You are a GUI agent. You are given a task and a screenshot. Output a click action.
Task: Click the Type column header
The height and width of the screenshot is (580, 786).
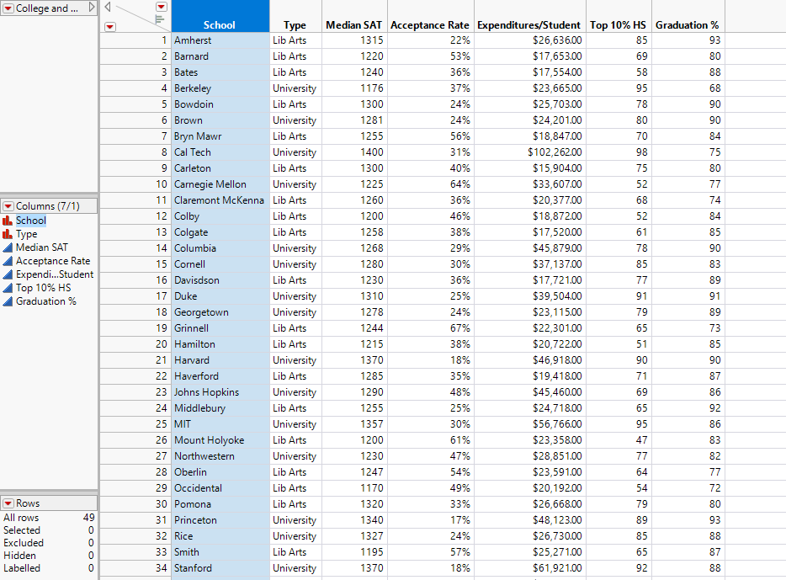tap(295, 17)
